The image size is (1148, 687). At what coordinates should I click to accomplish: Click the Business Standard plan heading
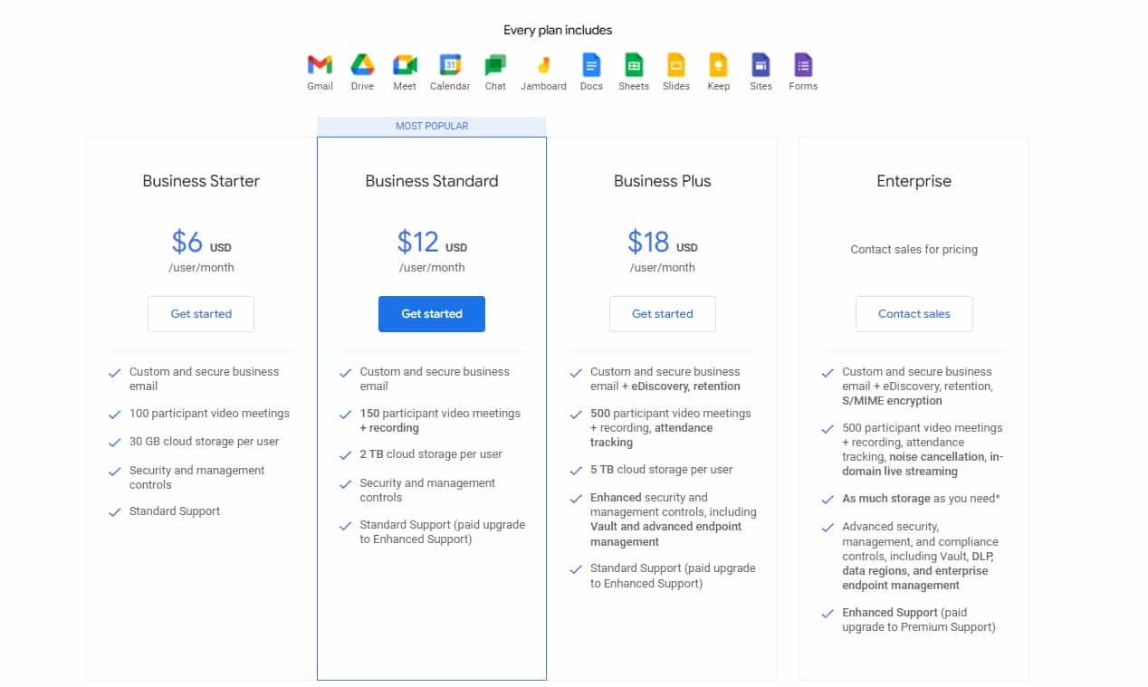click(x=432, y=181)
